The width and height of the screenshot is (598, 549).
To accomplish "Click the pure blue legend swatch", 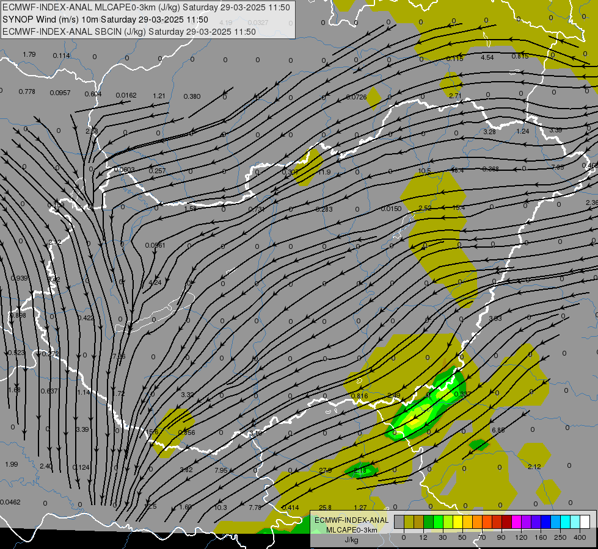I will (545, 522).
